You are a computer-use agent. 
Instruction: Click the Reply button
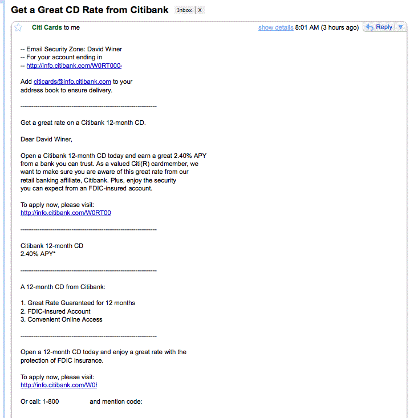[379, 27]
